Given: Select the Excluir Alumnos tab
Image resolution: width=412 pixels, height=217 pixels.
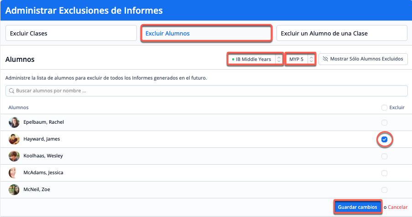Looking at the screenshot, I should (207, 33).
